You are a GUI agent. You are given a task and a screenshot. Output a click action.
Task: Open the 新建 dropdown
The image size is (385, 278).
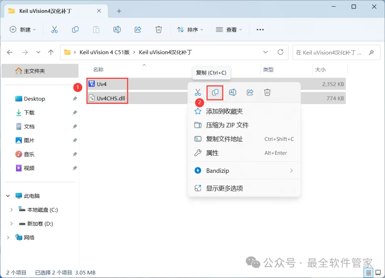22,30
